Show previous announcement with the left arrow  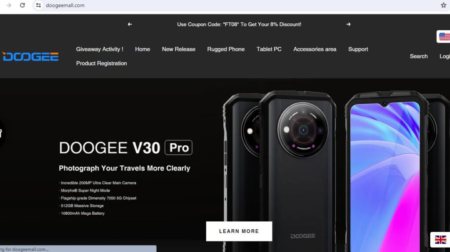[130, 25]
